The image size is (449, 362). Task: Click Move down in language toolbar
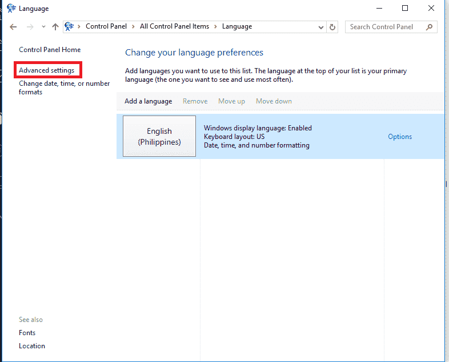click(274, 101)
